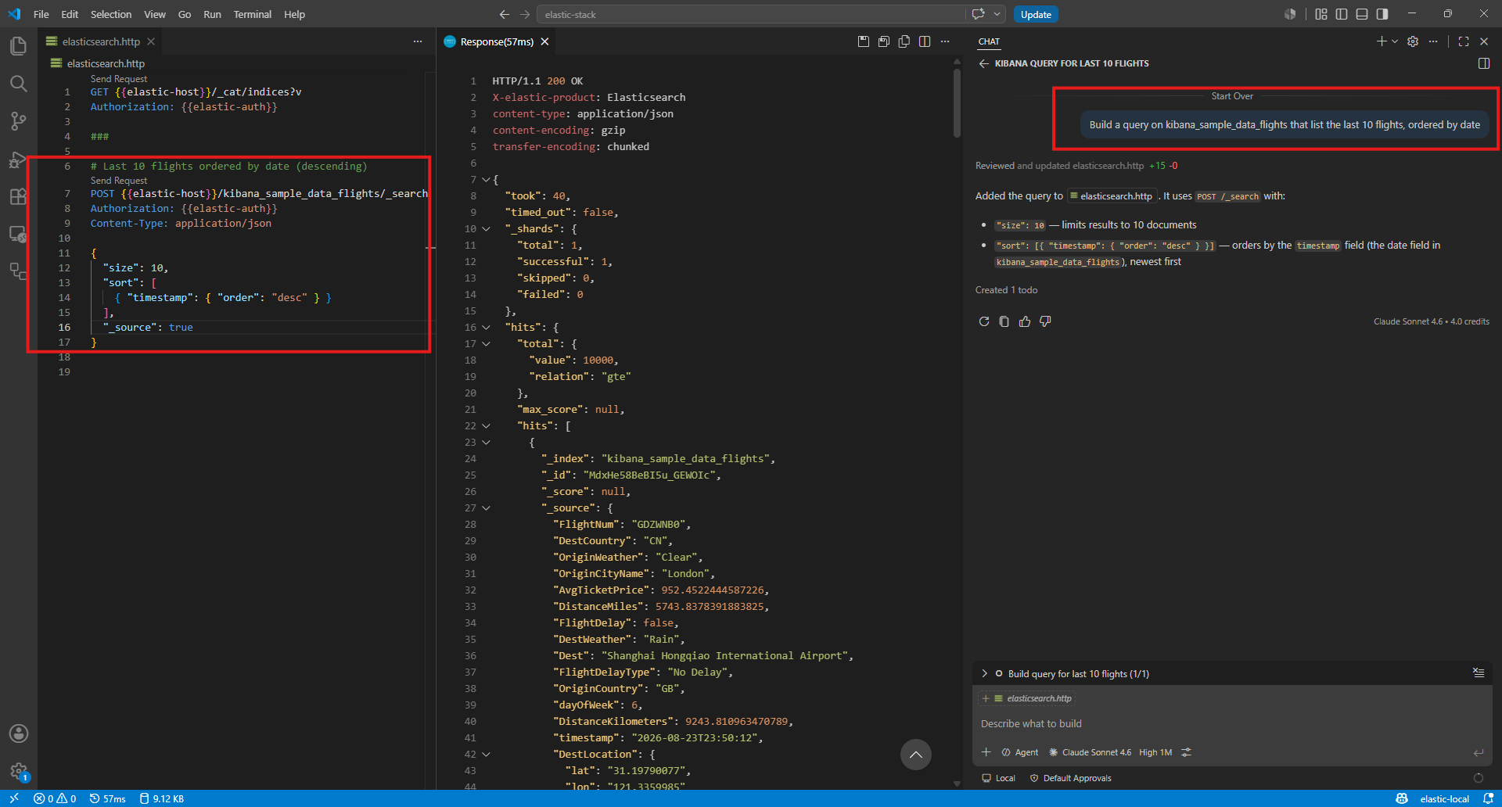The width and height of the screenshot is (1502, 807).
Task: Click the elastic-stack command center search box
Action: pos(749,14)
